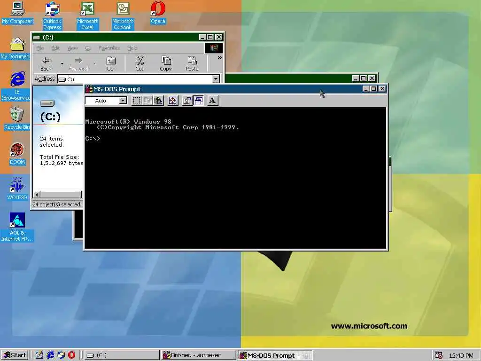Open the Edit menu in C: window

[55, 48]
